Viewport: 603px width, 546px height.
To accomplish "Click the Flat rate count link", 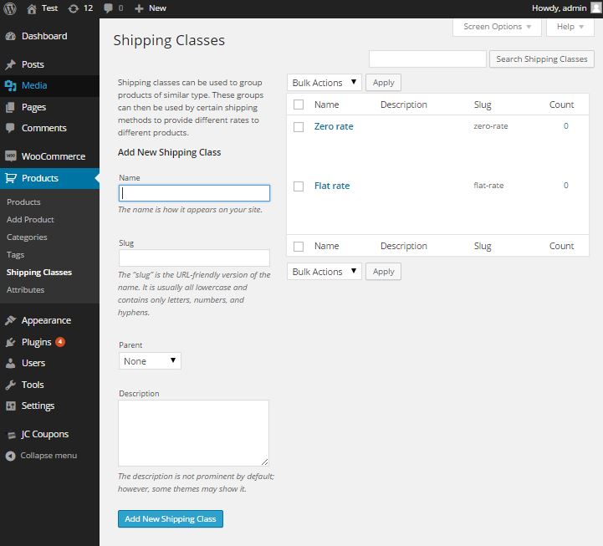I will coord(565,186).
